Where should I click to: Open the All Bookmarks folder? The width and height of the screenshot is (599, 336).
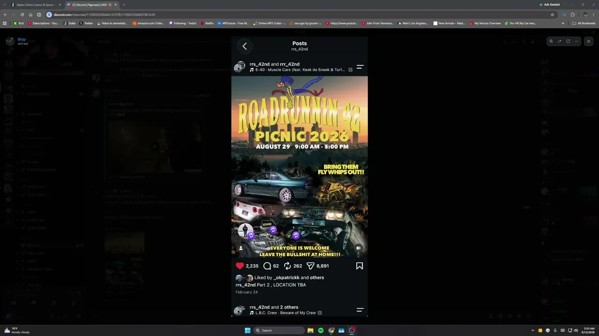coord(584,23)
